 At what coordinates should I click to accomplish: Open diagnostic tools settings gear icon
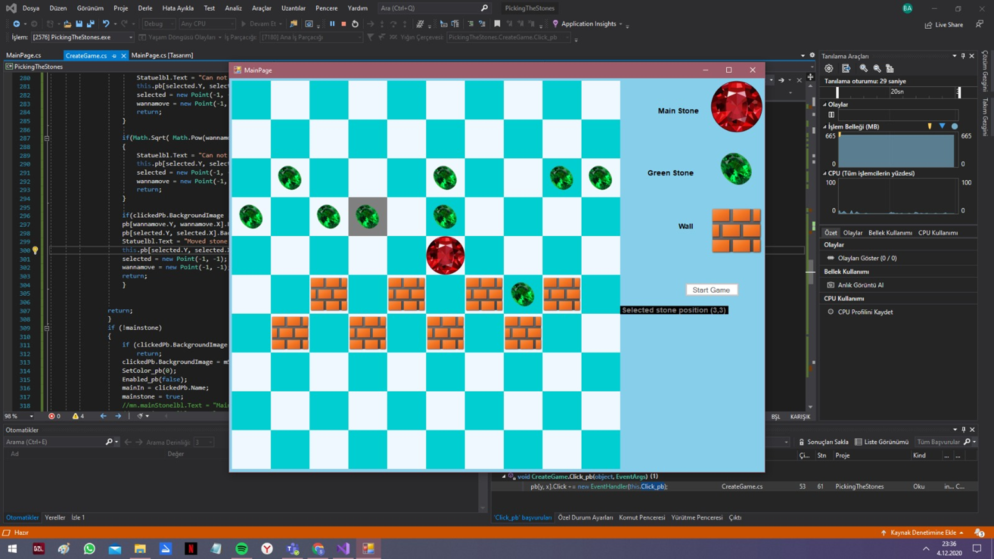[x=829, y=68]
